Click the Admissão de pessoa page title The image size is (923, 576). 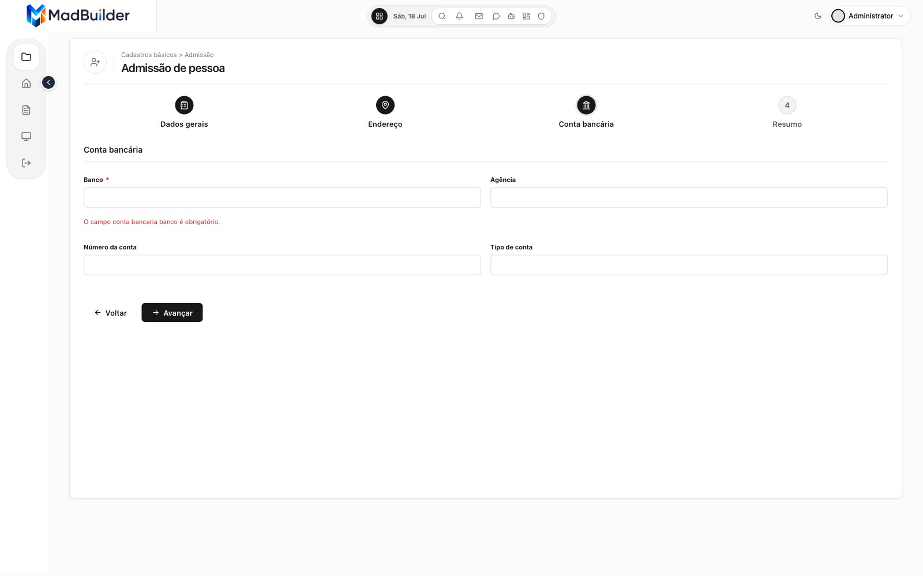pyautogui.click(x=173, y=68)
